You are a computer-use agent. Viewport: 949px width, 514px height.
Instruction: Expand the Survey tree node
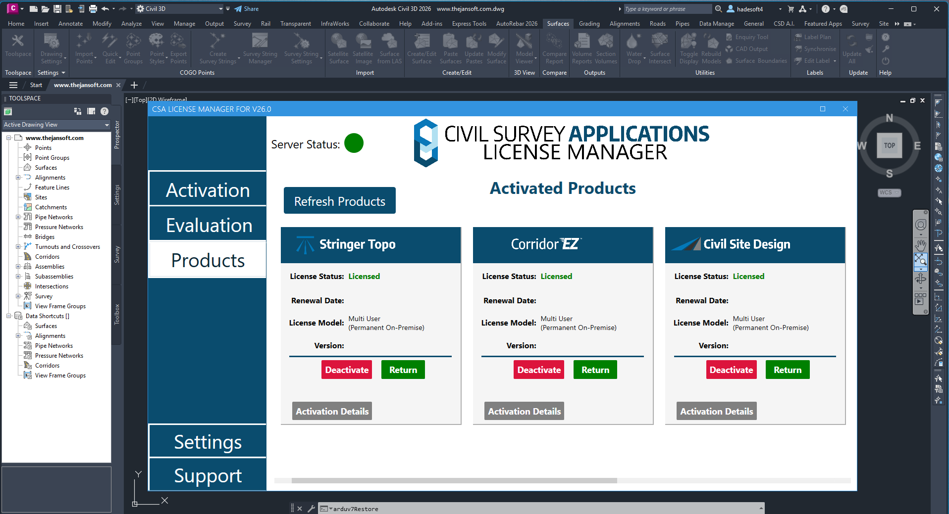18,296
